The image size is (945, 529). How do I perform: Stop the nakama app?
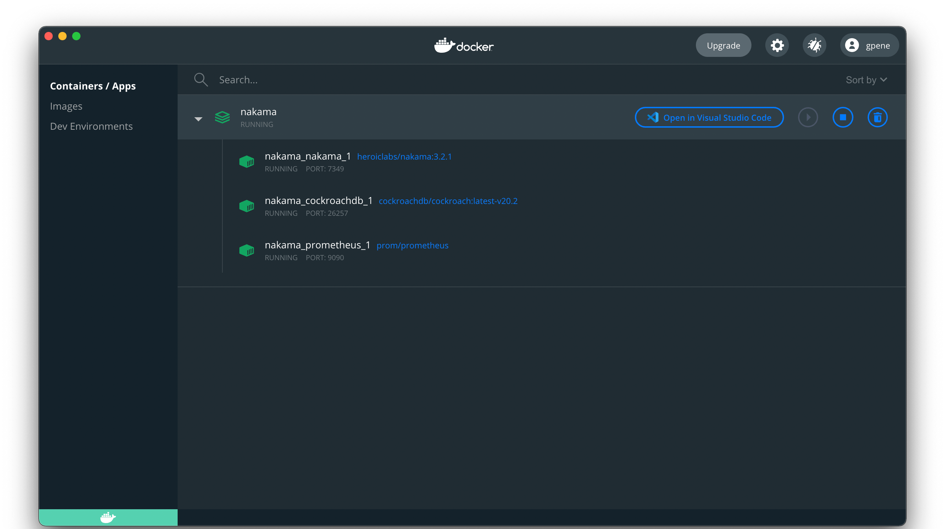[843, 117]
